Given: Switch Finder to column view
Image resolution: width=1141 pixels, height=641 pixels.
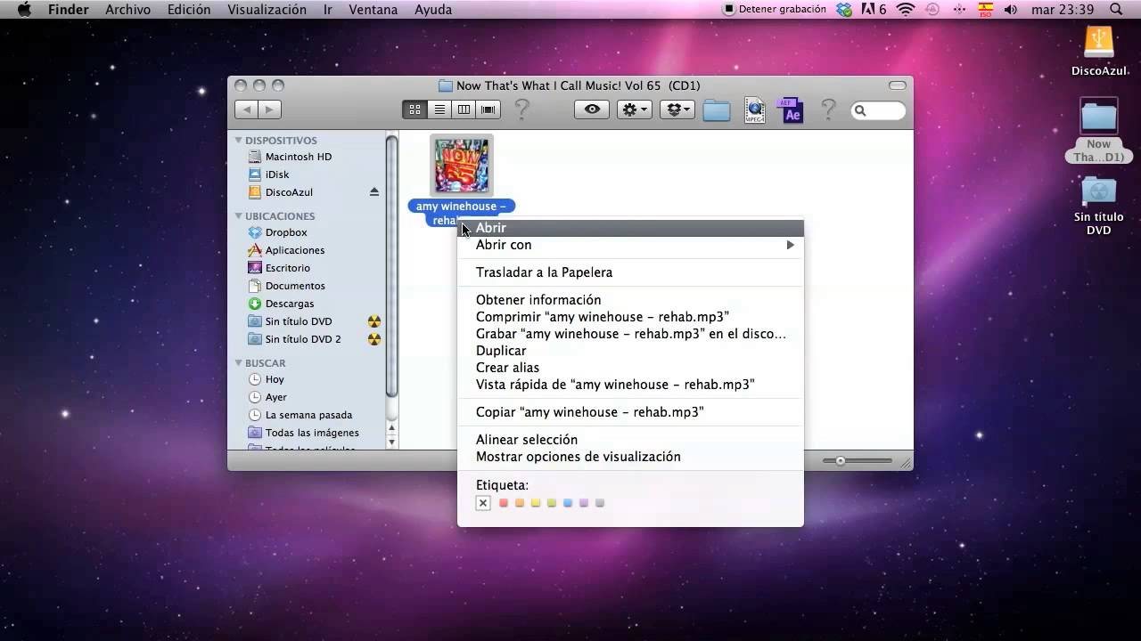Looking at the screenshot, I should click(464, 110).
